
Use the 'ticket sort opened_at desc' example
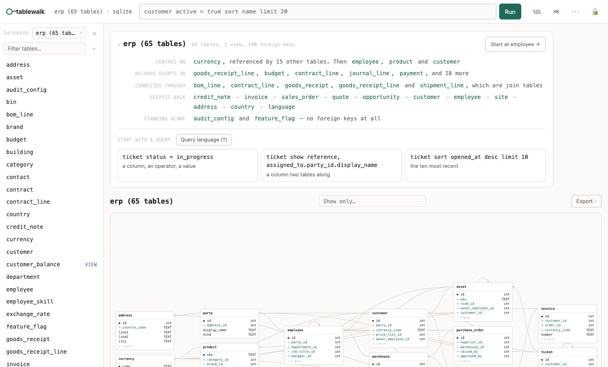tap(476, 165)
